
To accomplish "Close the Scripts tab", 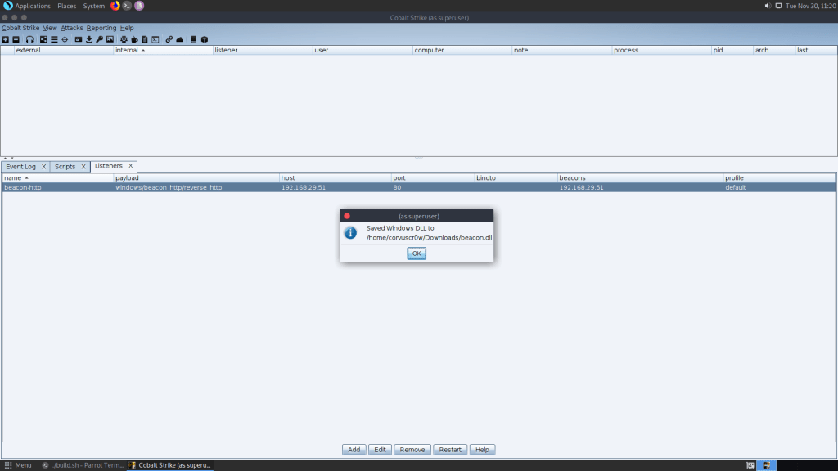I will [83, 166].
